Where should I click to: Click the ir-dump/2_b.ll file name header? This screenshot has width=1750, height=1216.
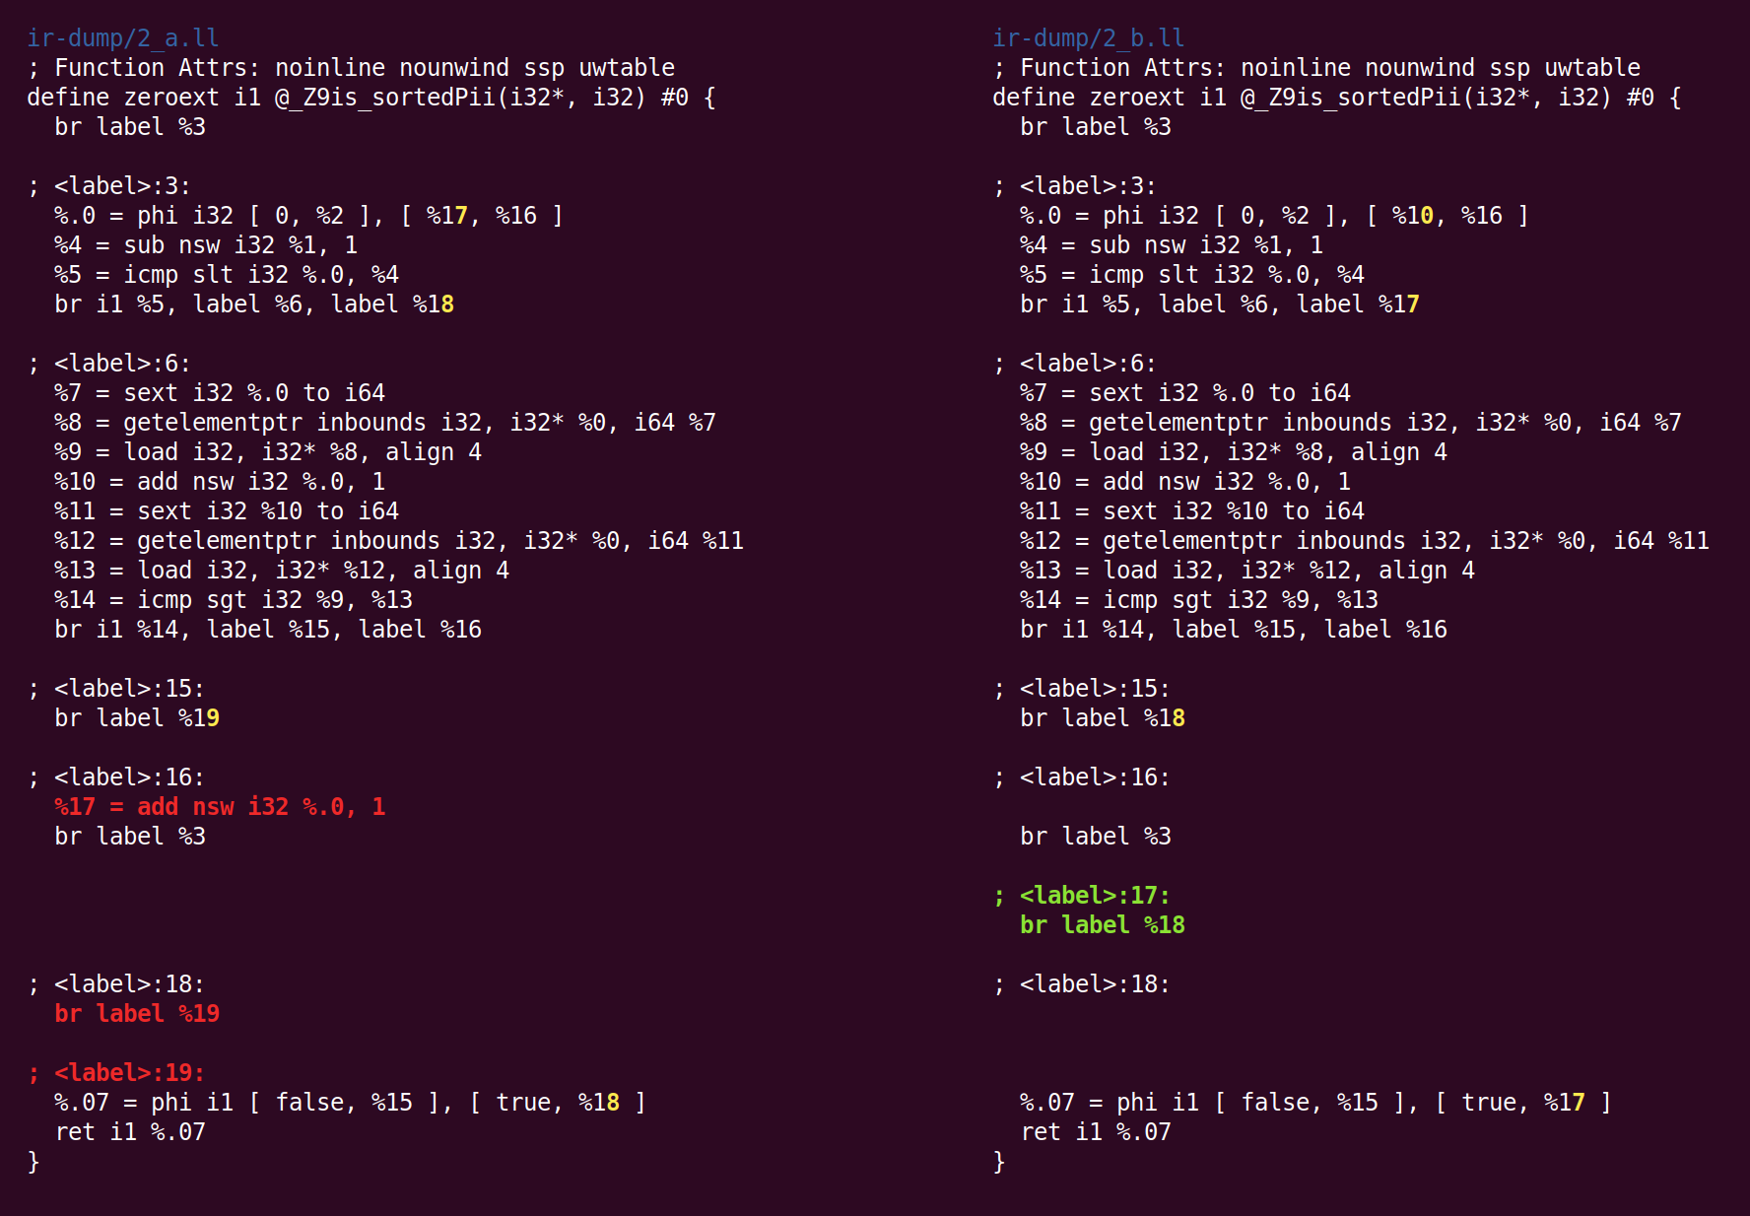tap(1089, 38)
